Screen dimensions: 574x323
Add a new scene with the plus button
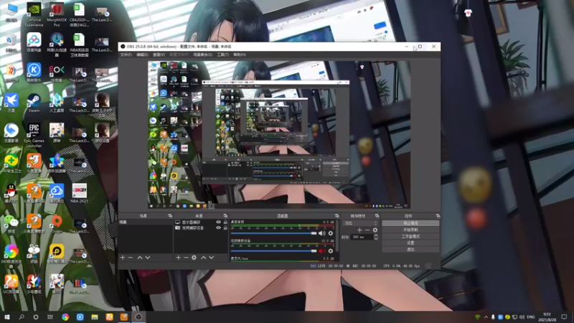123,258
